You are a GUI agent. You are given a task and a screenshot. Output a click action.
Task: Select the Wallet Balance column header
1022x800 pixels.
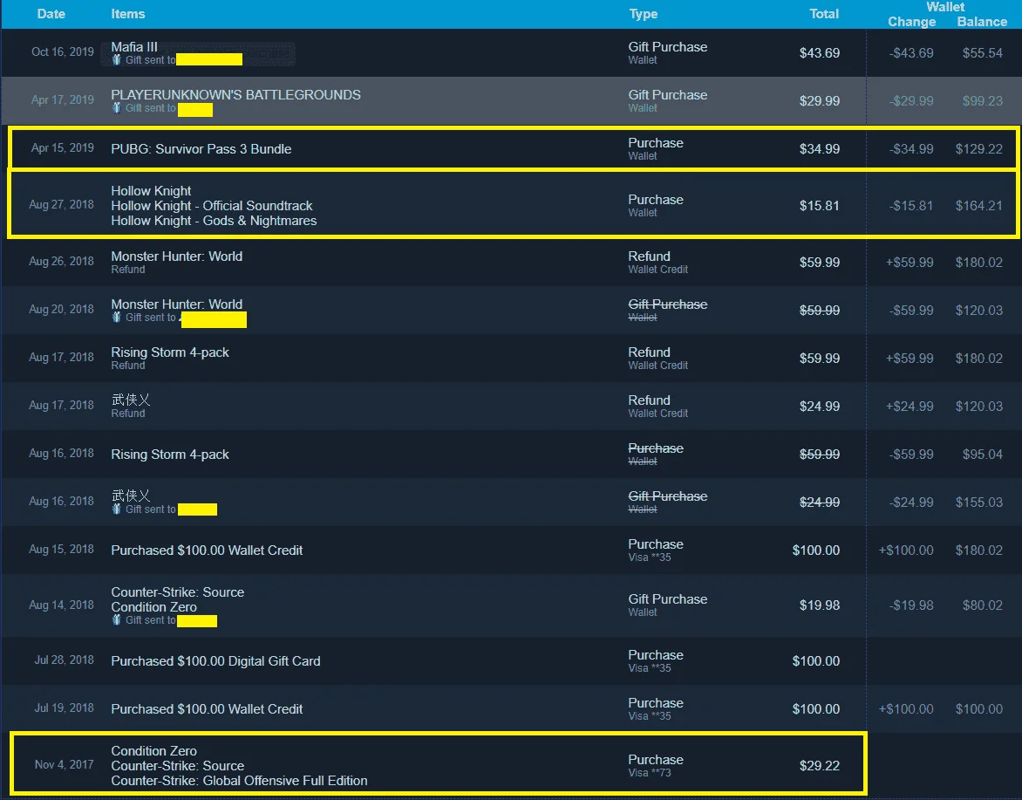coord(982,22)
